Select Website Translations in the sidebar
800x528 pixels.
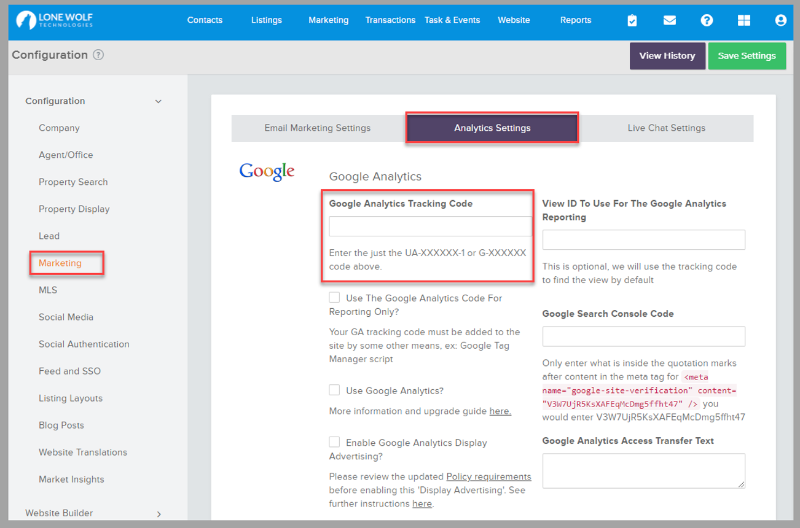(x=83, y=452)
